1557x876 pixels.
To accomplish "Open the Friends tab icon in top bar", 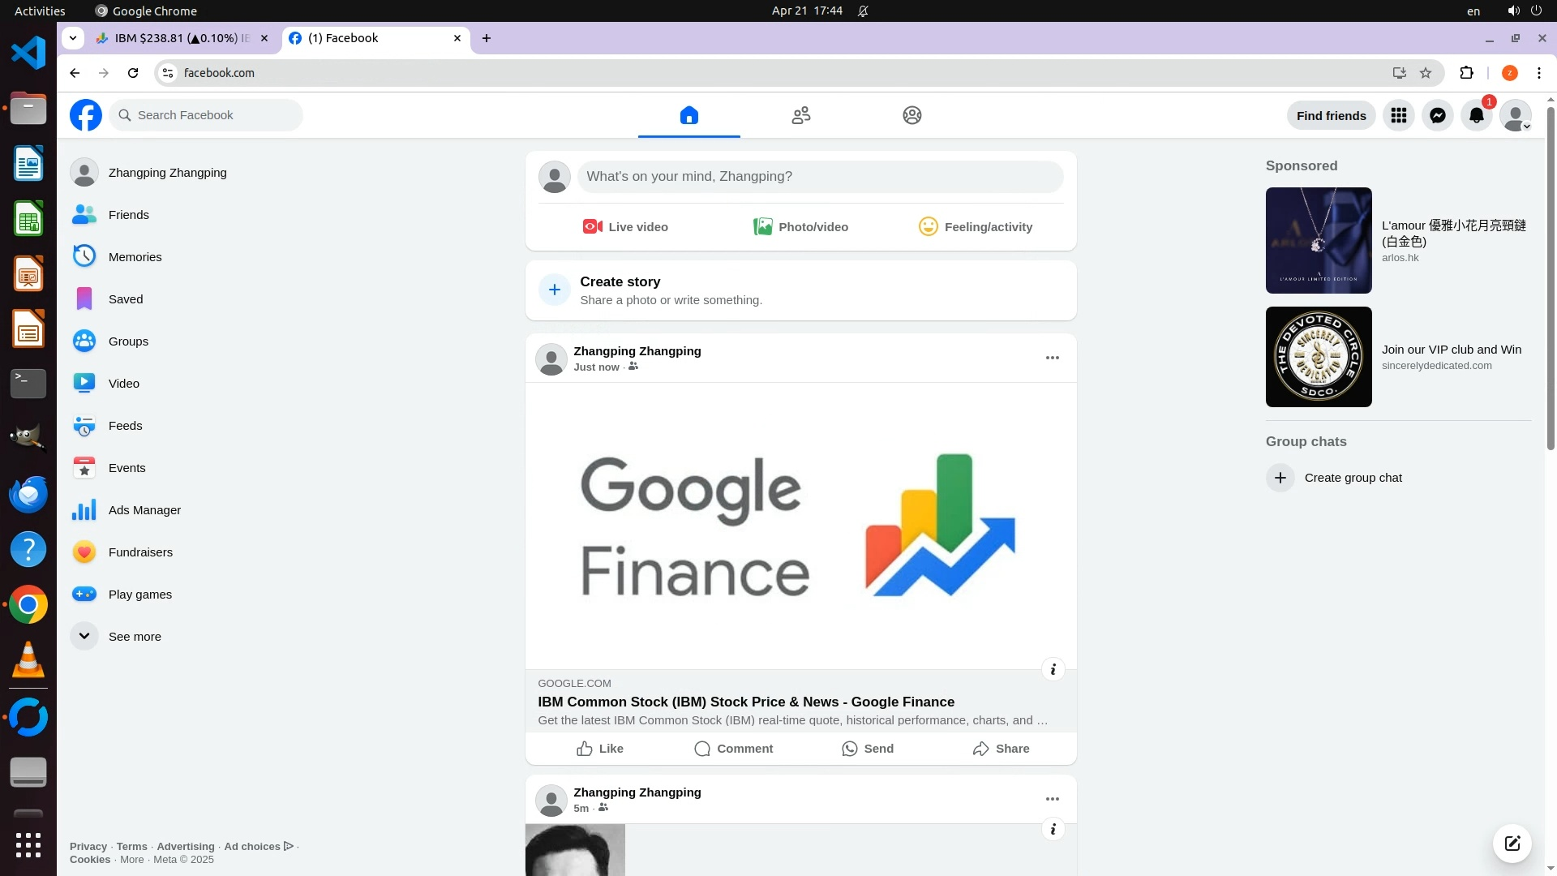I will [x=800, y=115].
